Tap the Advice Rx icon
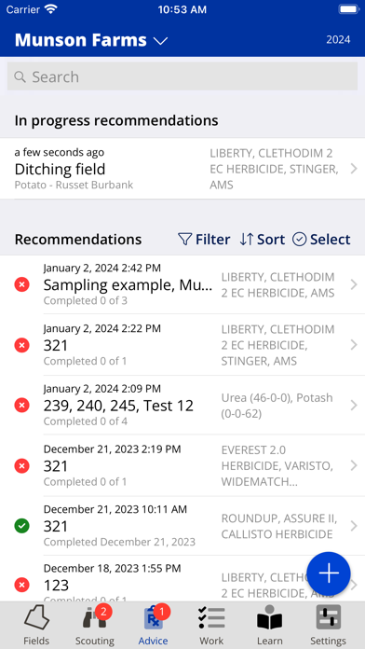Screen dimensions: 365x649 tap(154, 618)
